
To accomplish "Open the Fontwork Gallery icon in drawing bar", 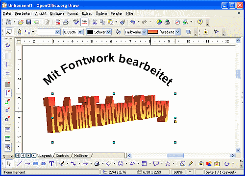I will pos(201,163).
